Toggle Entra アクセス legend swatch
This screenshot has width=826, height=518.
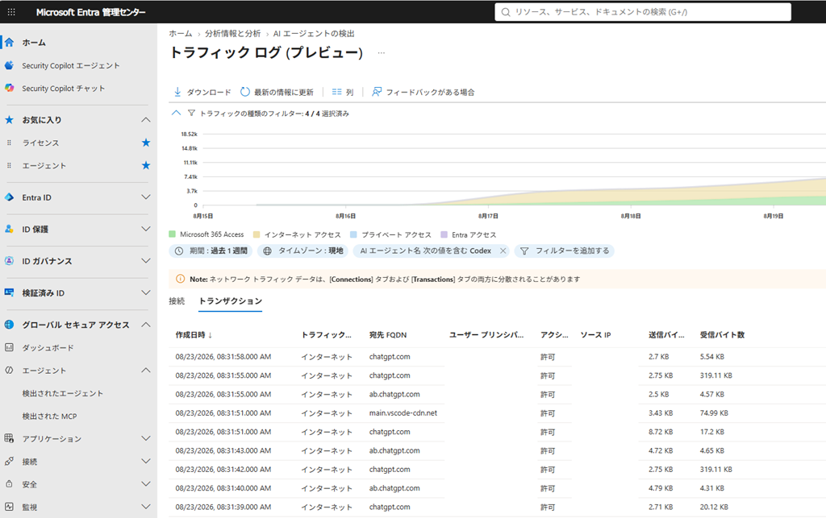click(x=444, y=234)
